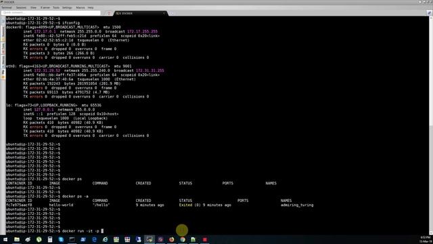Image resolution: width=433 pixels, height=244 pixels.
Task: Click the red recording icon in taskbar
Action: pos(204,239)
